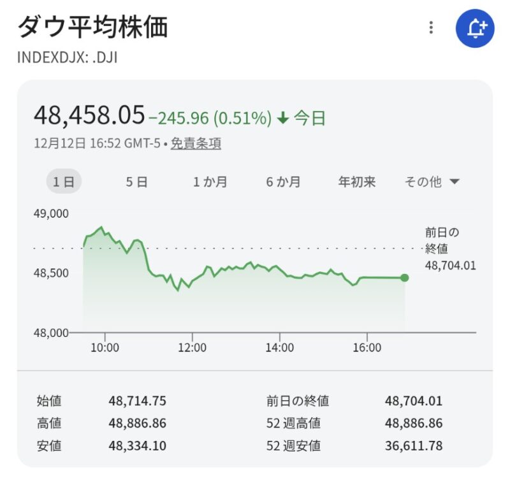Select the 1日 time range tab
The width and height of the screenshot is (510, 481).
64,182
